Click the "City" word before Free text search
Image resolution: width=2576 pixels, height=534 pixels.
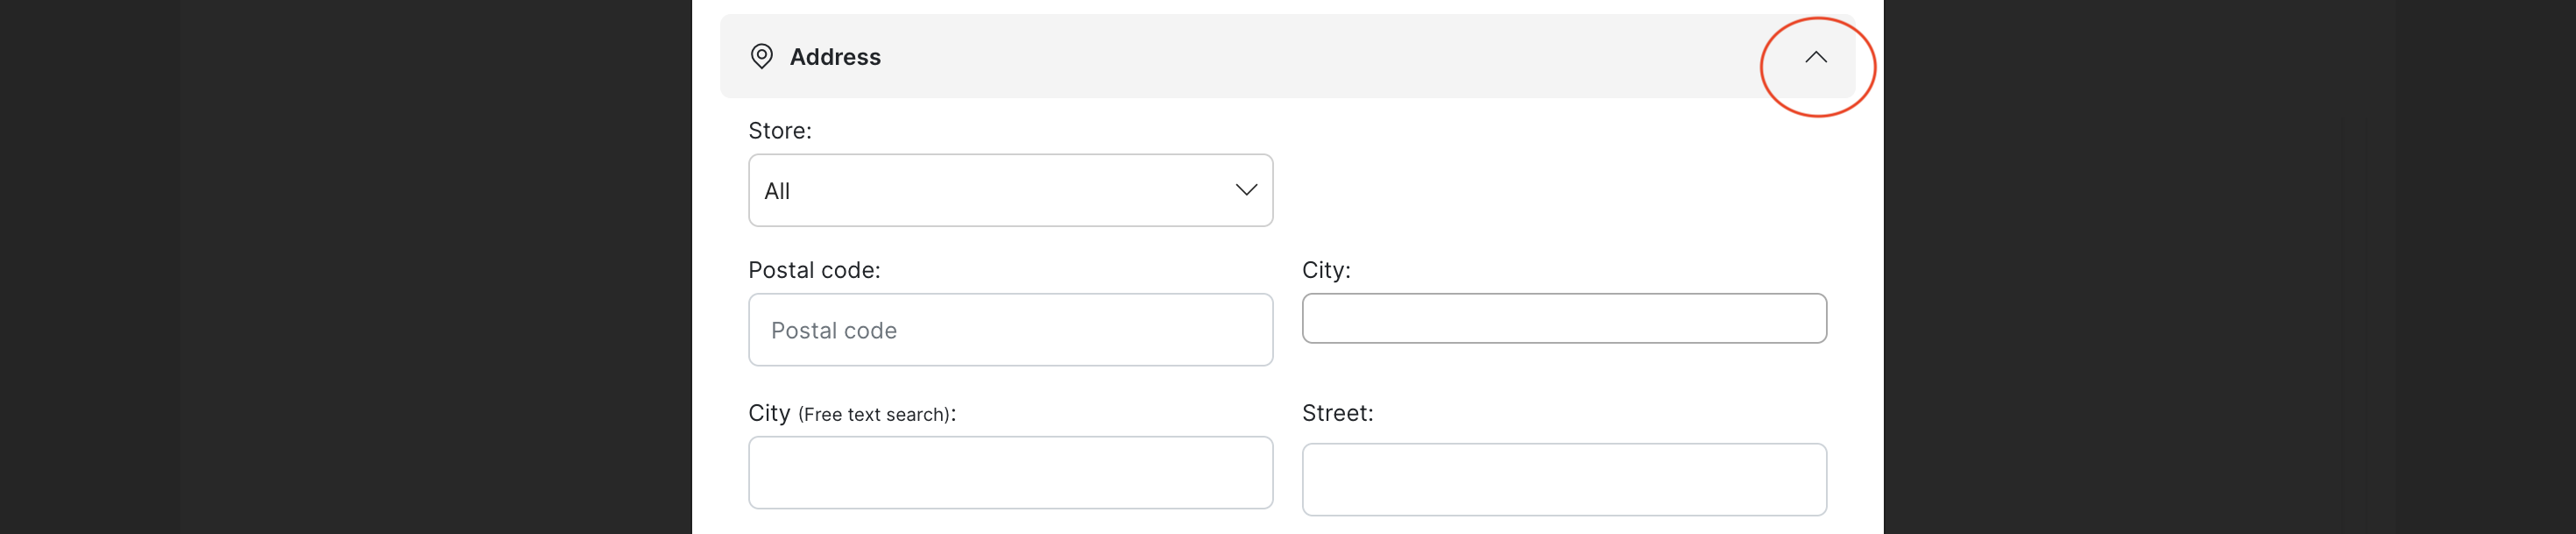click(769, 413)
